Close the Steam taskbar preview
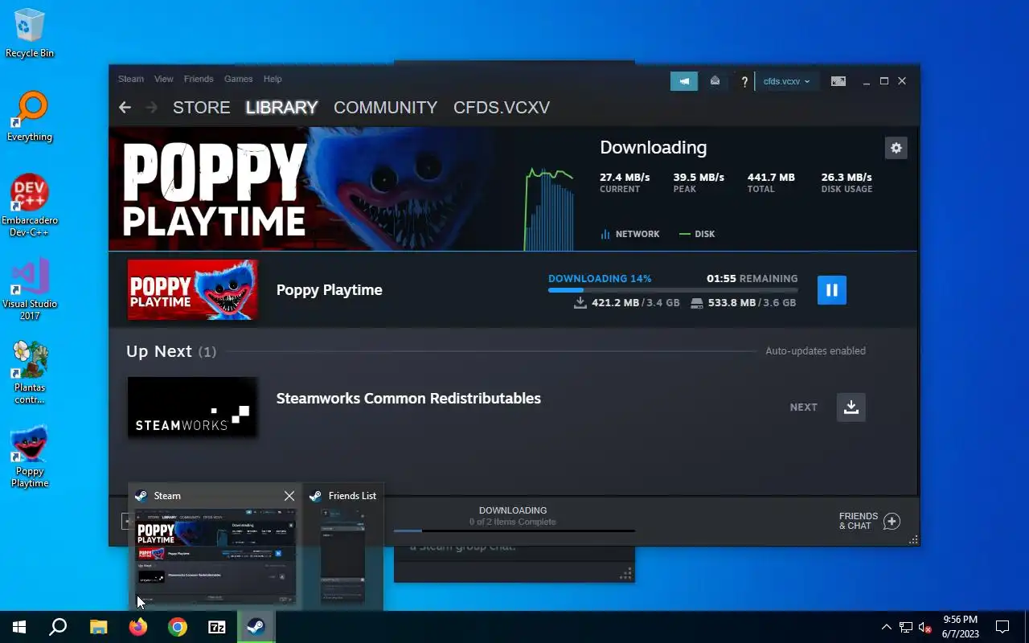The image size is (1029, 643). (x=289, y=496)
